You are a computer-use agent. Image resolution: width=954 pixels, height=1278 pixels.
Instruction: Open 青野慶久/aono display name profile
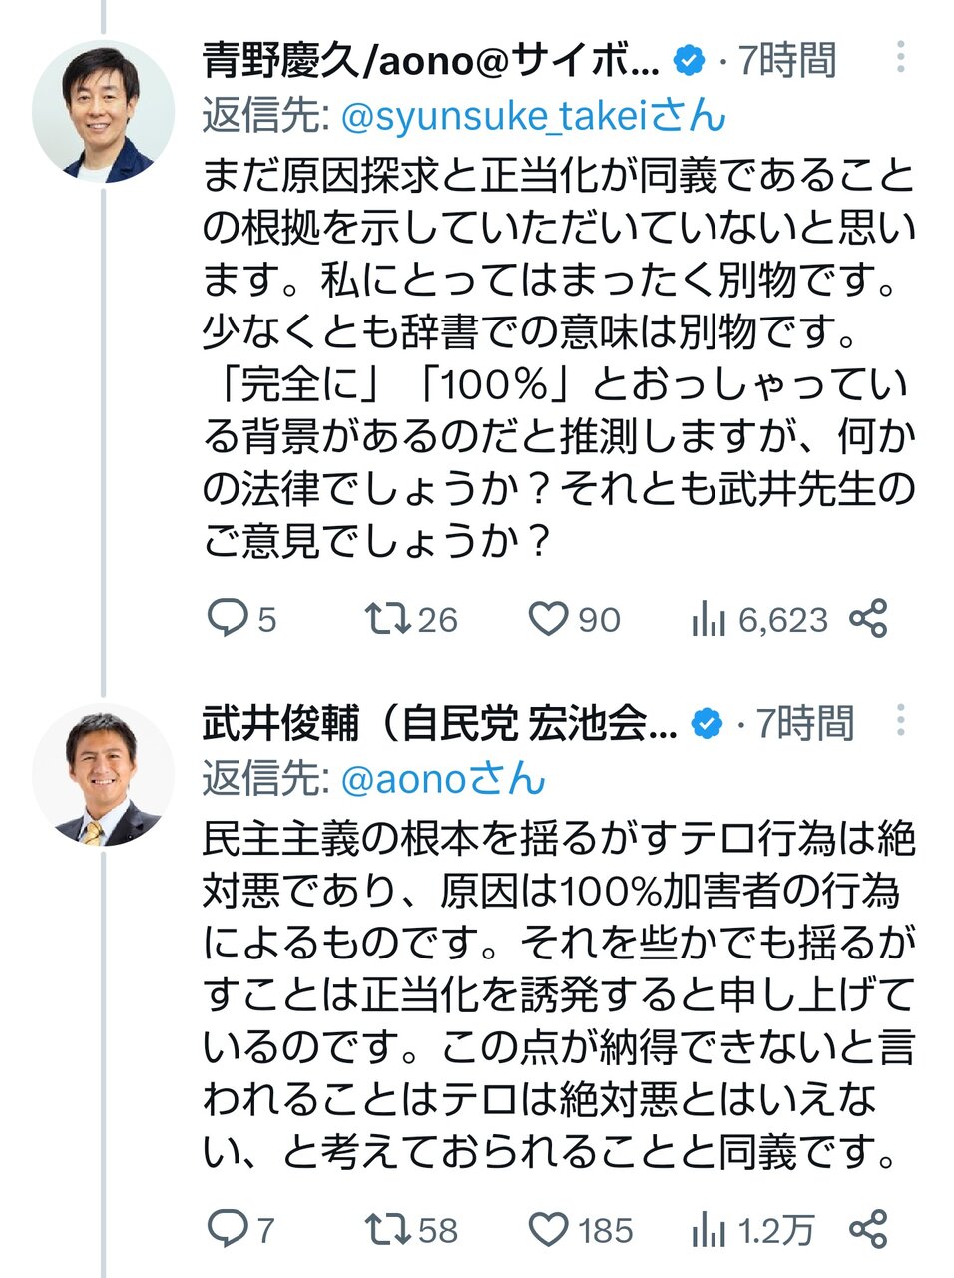[x=431, y=62]
